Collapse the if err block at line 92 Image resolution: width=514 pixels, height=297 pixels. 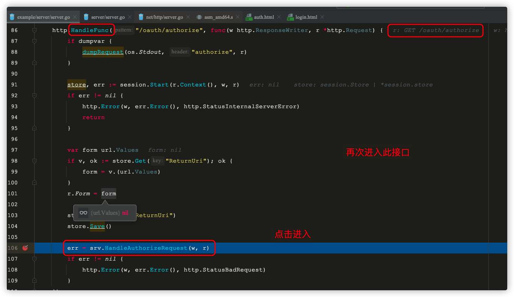pos(34,95)
